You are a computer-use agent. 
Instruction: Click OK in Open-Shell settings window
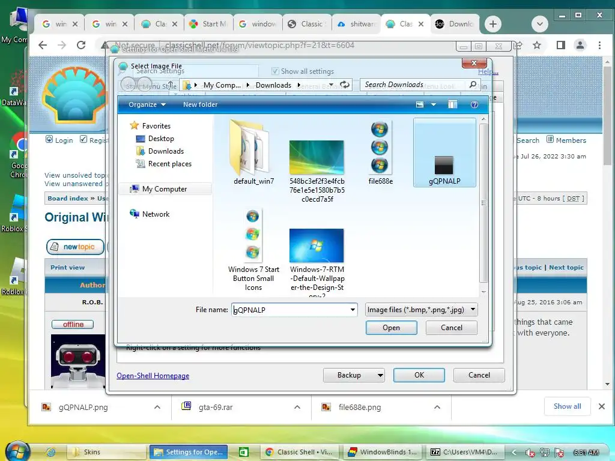pos(419,375)
